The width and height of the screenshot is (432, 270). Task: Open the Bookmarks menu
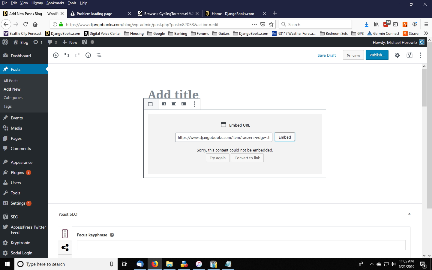pos(55,3)
